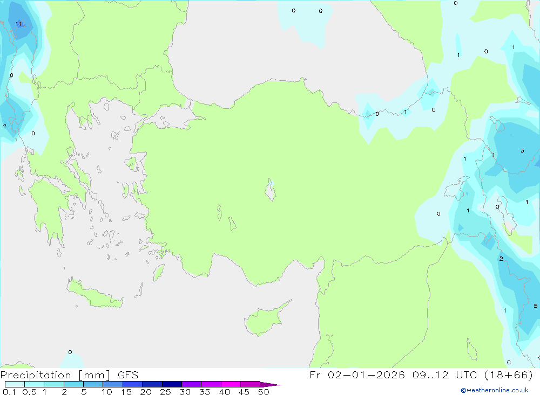The height and width of the screenshot is (395, 540).
Task: Choose the 20–25 mm dark blue swatch
Action: tap(152, 384)
